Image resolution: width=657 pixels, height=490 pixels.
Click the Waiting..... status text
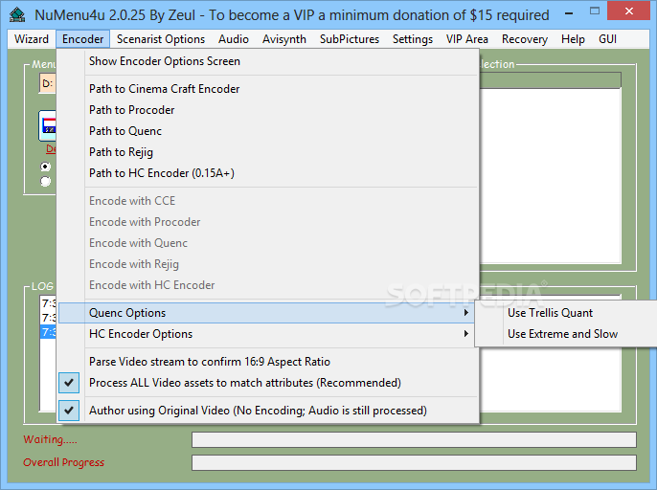(50, 439)
